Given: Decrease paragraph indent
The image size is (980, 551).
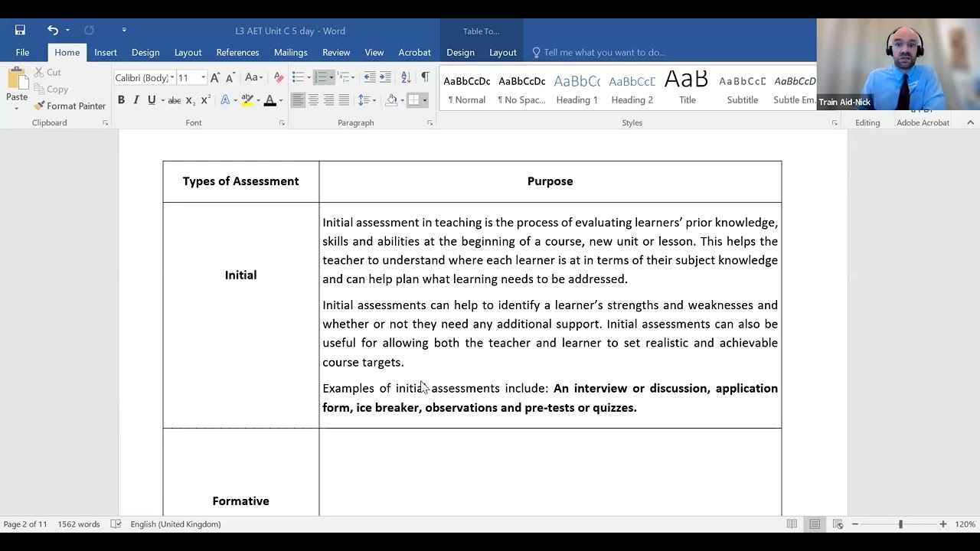Looking at the screenshot, I should [x=370, y=77].
